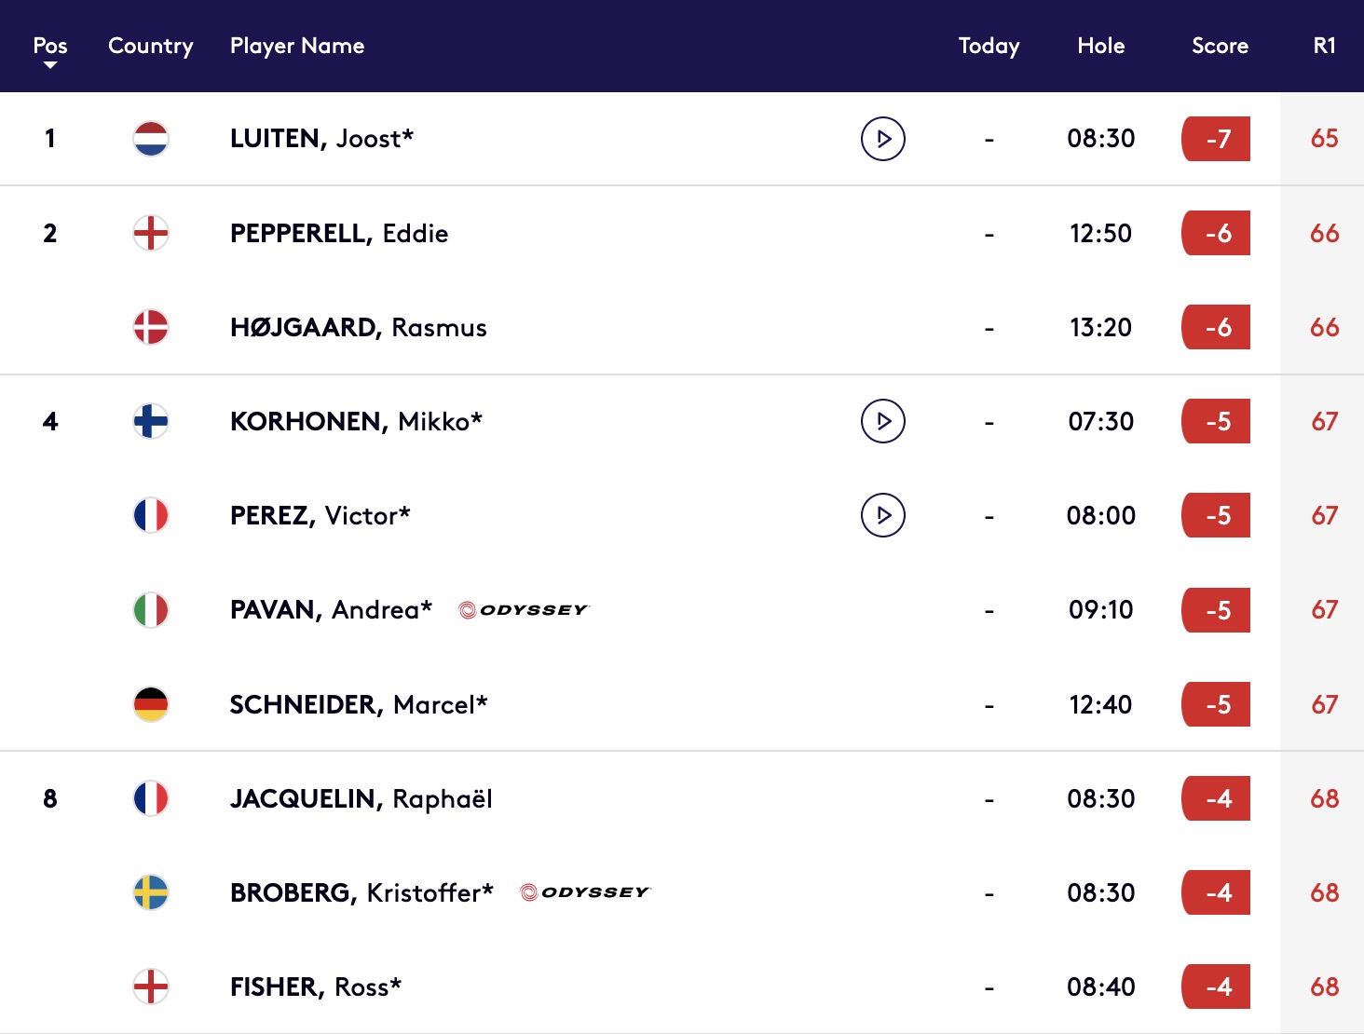
Task: Click Odyssey logo next to Kristoffer Broberg
Action: [585, 892]
